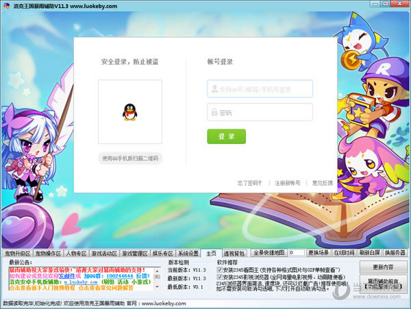Close the 洛克王国暴雨辅助 window

tap(399, 4)
